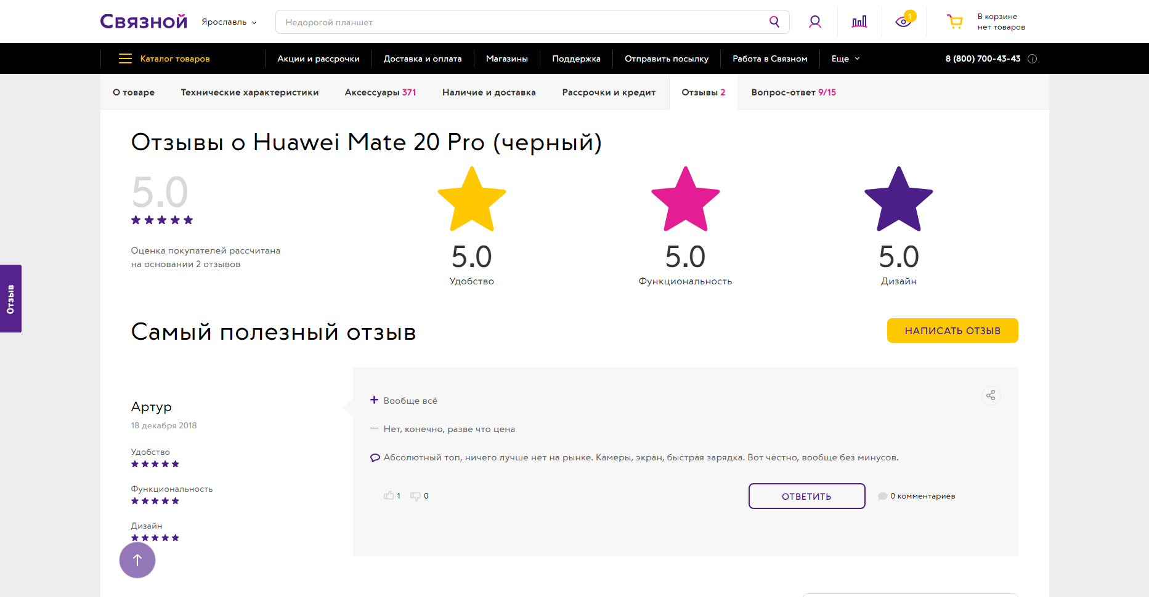Viewport: 1149px width, 597px height.
Task: Click the phone info icon
Action: coord(1033,59)
